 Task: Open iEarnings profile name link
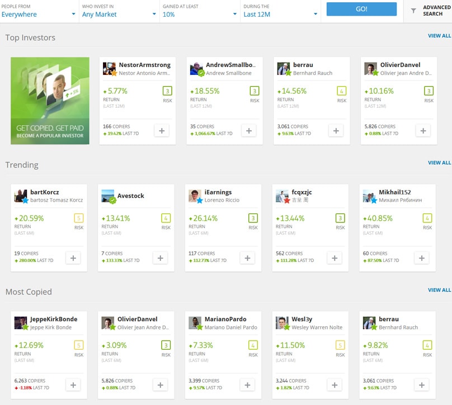218,192
